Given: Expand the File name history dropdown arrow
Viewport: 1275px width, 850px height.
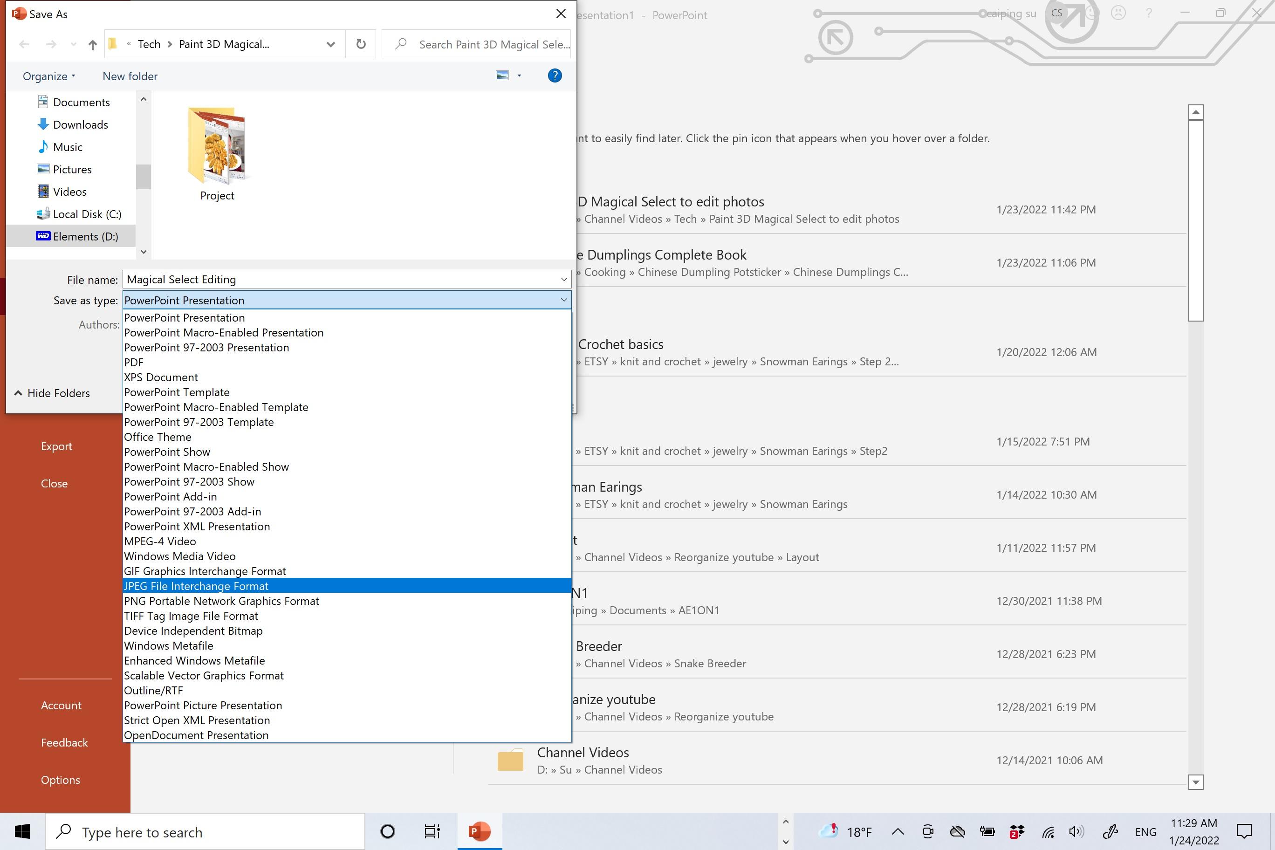Looking at the screenshot, I should coord(564,279).
